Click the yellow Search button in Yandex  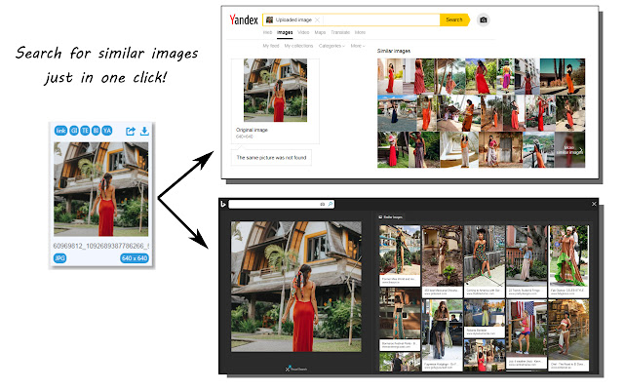point(454,19)
